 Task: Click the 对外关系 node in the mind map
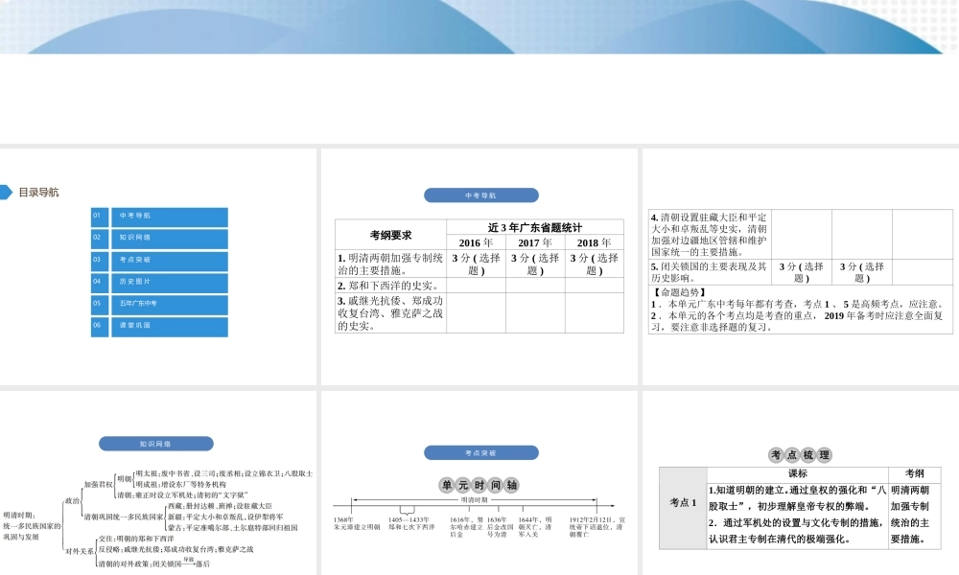tap(80, 551)
